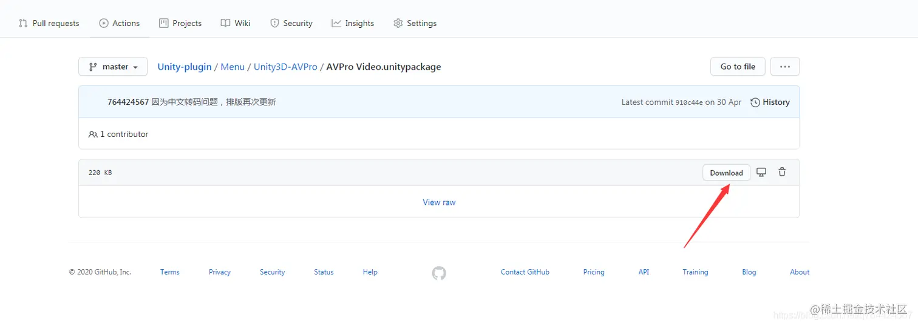Open the Blog footer link
918x326 pixels.
(x=749, y=272)
